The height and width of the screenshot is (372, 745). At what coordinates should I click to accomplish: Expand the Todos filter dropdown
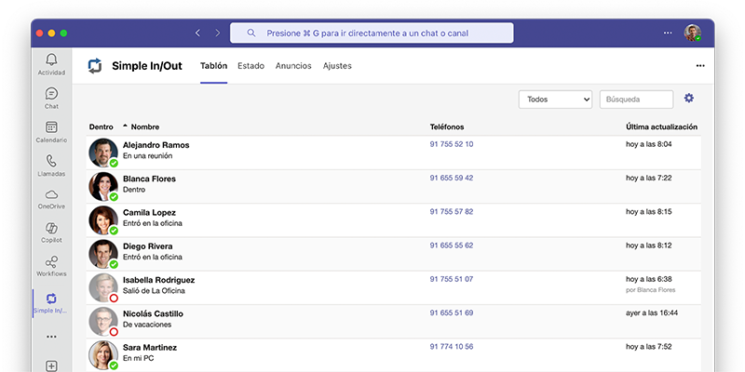555,100
